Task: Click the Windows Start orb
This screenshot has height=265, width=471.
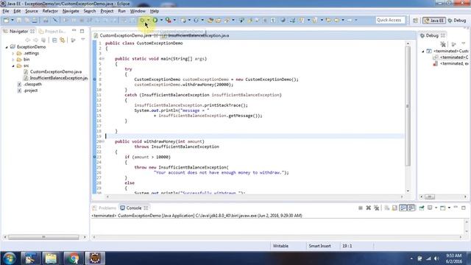Action: click(10, 258)
